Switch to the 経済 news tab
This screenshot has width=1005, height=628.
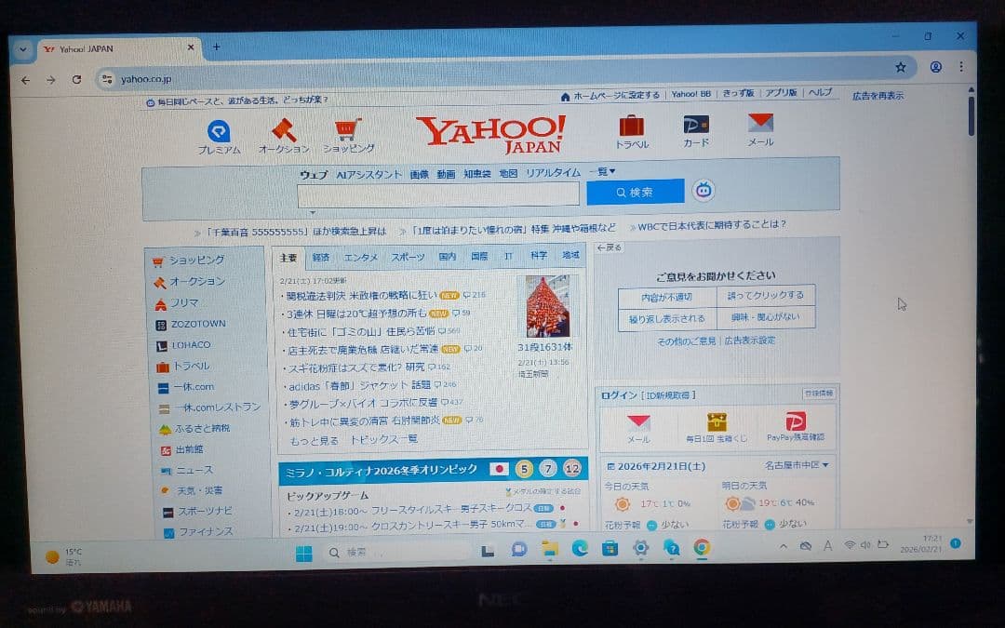(320, 258)
